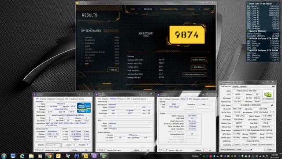This screenshot has width=282, height=159.
Task: Launch Windows Media Player from the taskbar
Action: coord(40,156)
